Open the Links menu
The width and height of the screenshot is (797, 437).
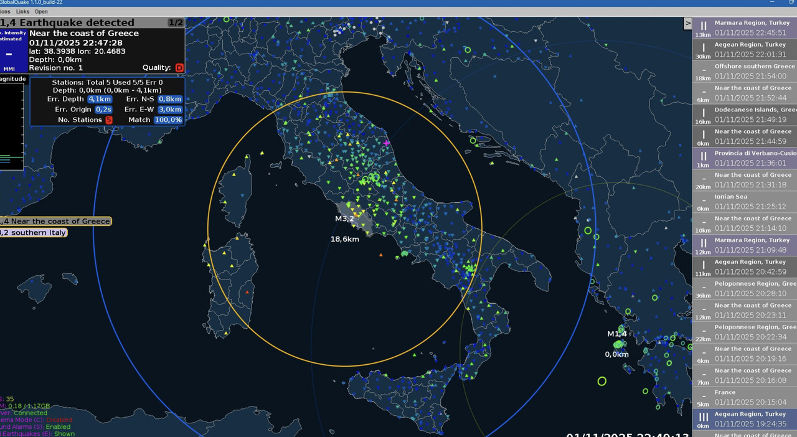pos(23,11)
